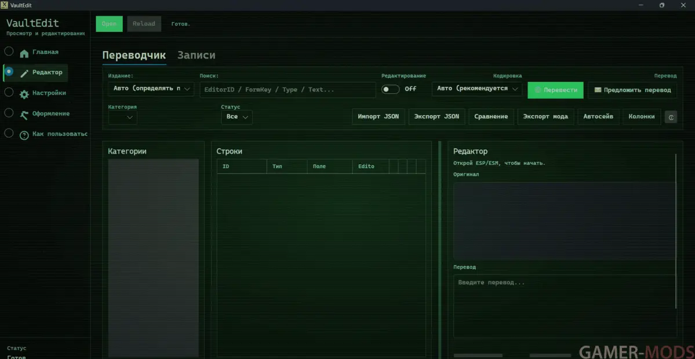The image size is (695, 359).
Task: Click the pencil icon for Редактор
Action: click(x=24, y=73)
